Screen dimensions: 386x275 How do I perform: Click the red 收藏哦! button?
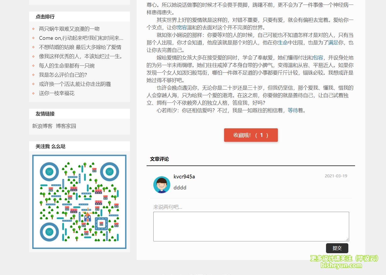[x=251, y=135]
